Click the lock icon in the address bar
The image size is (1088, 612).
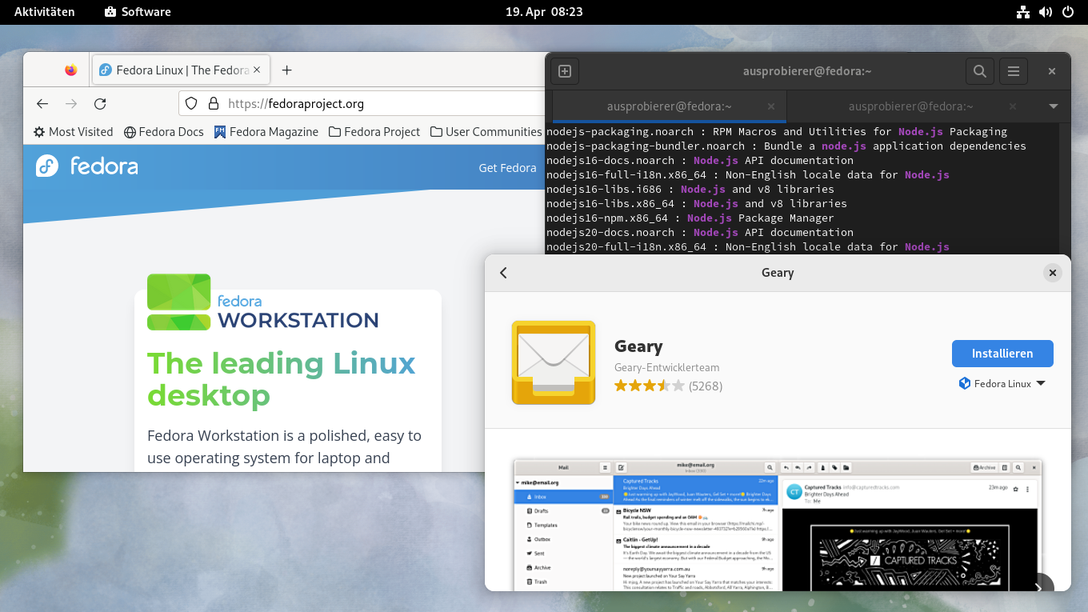213,103
